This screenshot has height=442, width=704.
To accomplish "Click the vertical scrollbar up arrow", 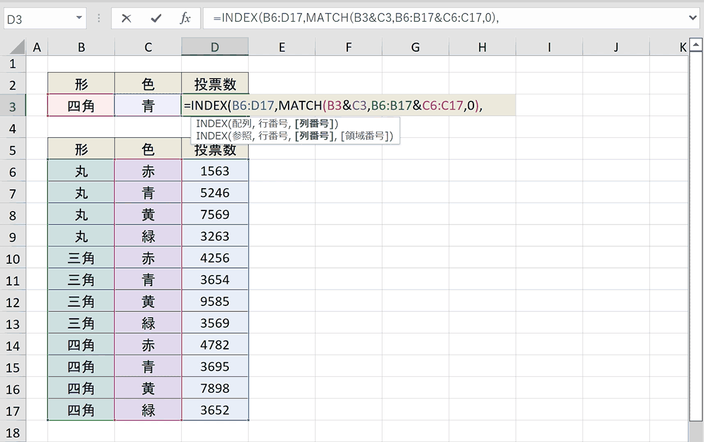I will 696,45.
